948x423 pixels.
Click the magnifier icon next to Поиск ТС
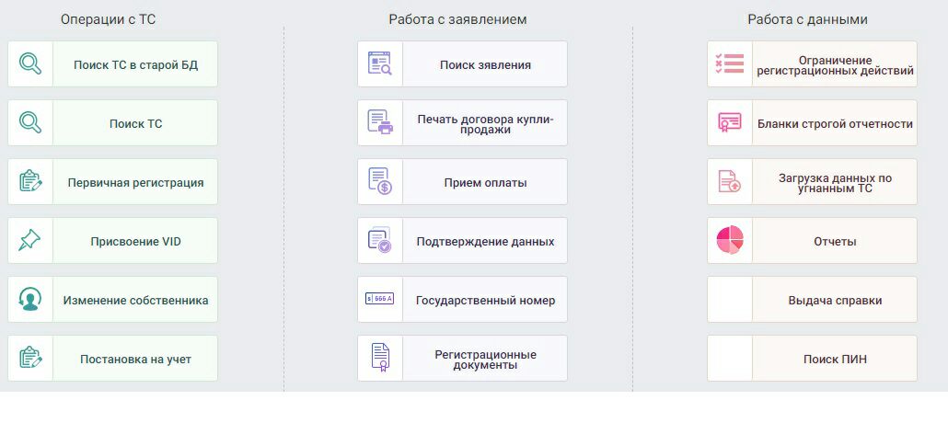pos(30,122)
